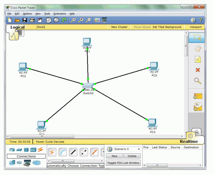Pick the blue console cable

tap(63, 152)
